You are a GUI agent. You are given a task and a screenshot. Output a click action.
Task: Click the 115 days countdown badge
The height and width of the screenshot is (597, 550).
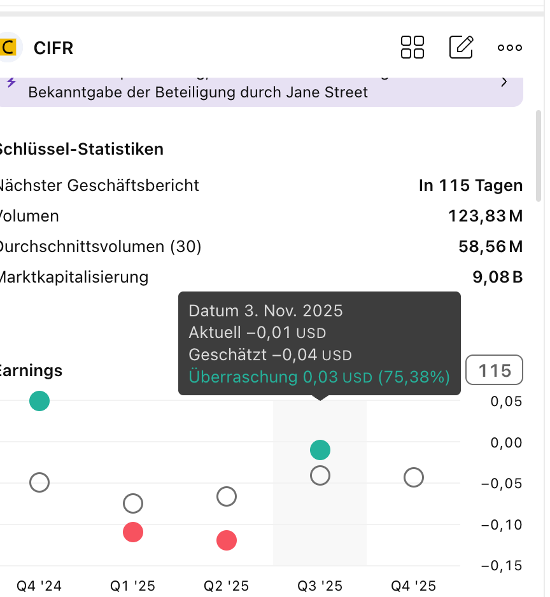(495, 370)
